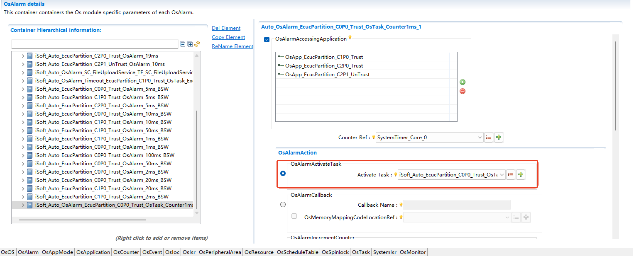The width and height of the screenshot is (634, 256).
Task: Select the OsAlarmActivateTask radio button
Action: (283, 174)
